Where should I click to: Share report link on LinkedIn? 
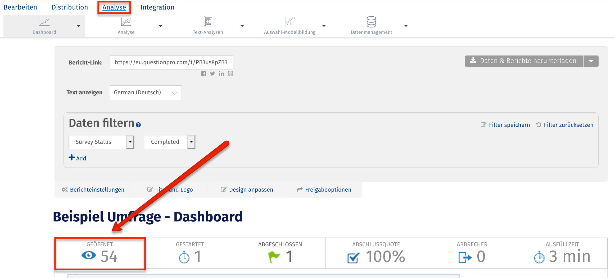(221, 74)
